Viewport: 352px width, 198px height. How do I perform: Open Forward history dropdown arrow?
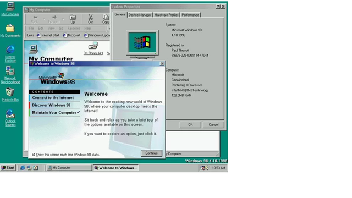(x=63, y=19)
